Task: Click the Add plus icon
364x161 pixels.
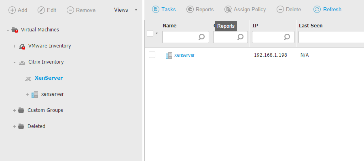Action: 12,10
